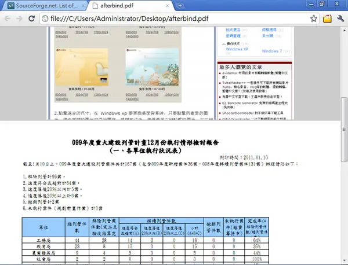Reload the afterbind.pdf page
Screen dimensions: 348x265
click(x=31, y=19)
